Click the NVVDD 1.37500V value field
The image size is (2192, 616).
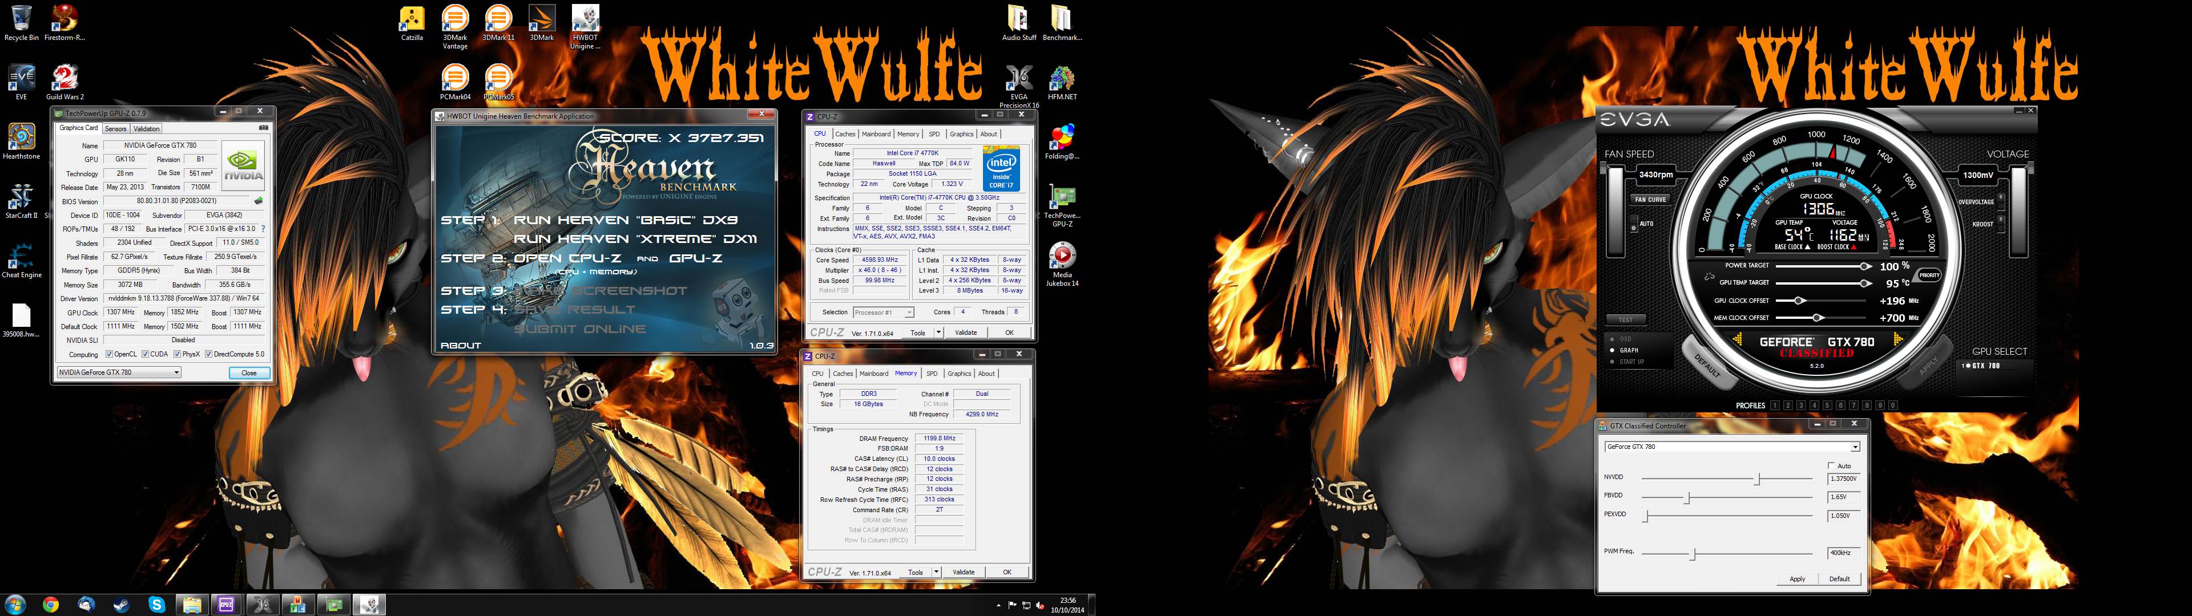pyautogui.click(x=1844, y=479)
